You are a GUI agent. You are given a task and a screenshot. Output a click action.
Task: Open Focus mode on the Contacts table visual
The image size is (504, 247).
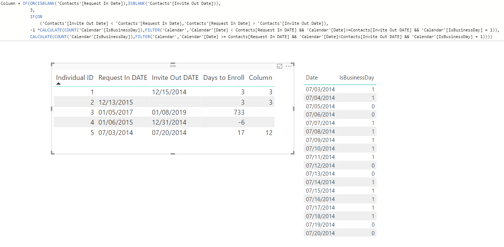pos(280,66)
